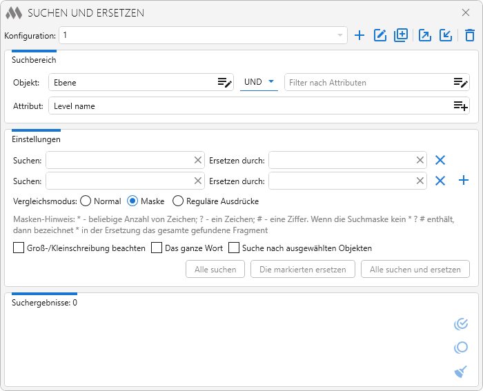
Task: Open the UND operator dropdown
Action: point(258,83)
